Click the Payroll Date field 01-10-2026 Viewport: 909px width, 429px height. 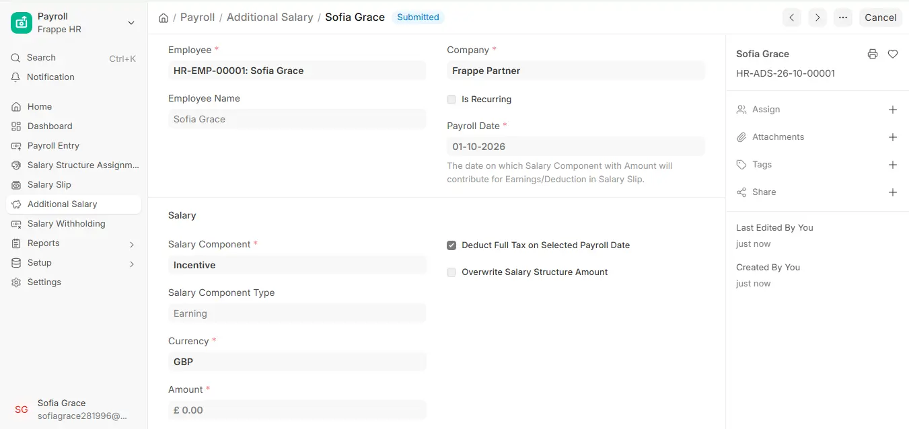576,147
